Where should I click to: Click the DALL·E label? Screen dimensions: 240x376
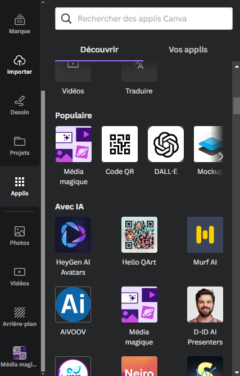click(166, 172)
